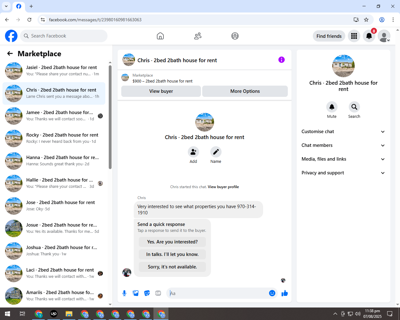This screenshot has width=400, height=320.
Task: Open Amariis conversation
Action: 54,296
